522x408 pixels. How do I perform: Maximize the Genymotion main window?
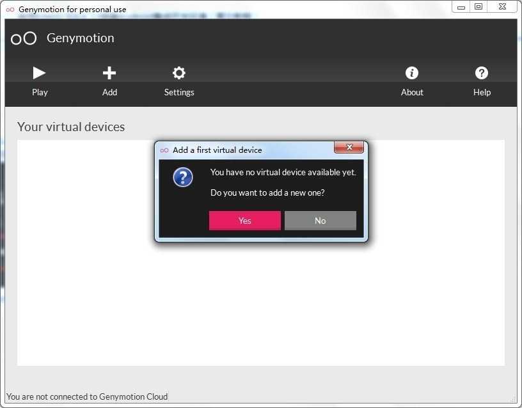[478, 6]
